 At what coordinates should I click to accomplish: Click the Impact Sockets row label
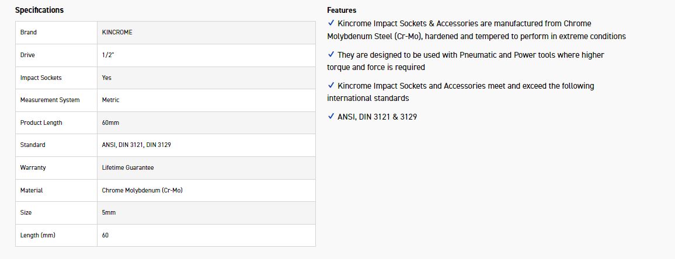tap(41, 78)
